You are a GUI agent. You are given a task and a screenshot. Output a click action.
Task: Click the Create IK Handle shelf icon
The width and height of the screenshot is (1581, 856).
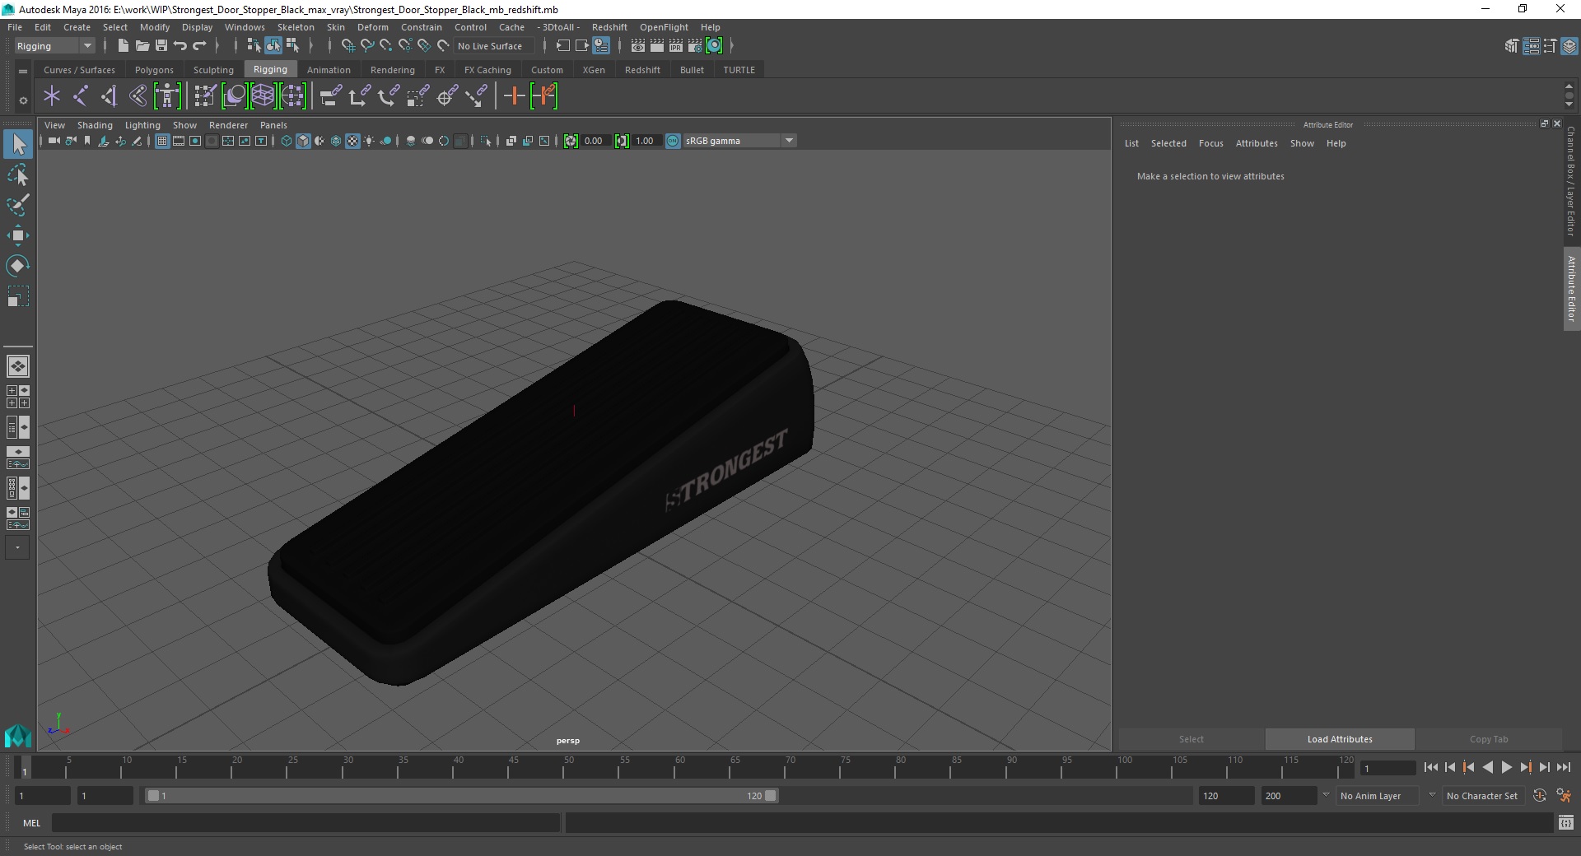tap(110, 96)
